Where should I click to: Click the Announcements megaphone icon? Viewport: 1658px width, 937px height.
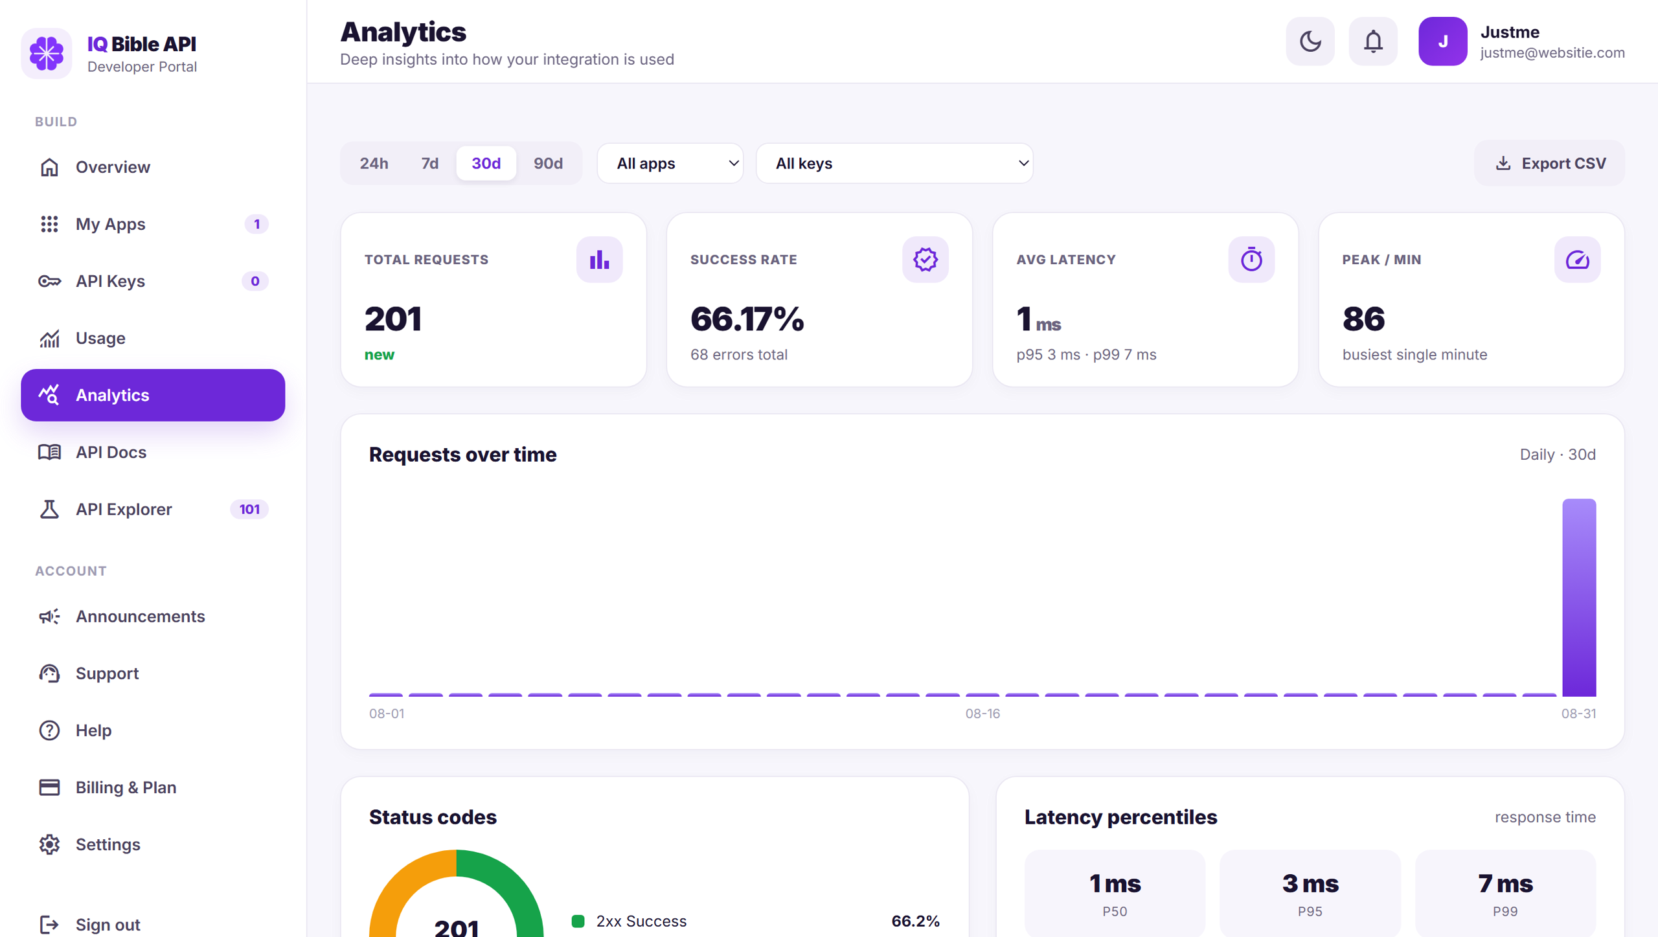coord(49,616)
